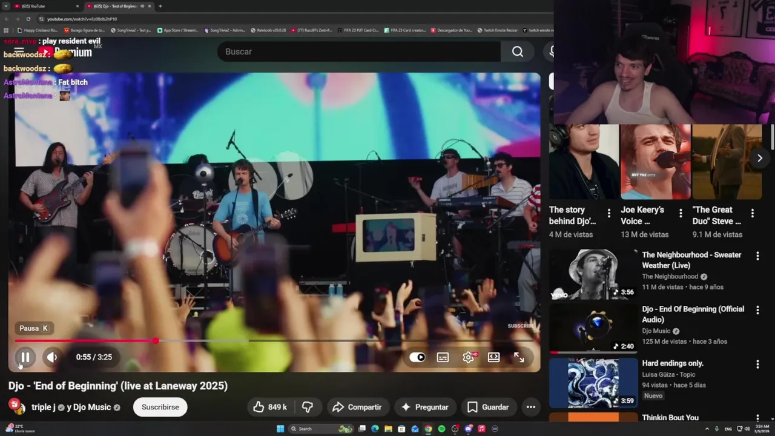The width and height of the screenshot is (775, 436).
Task: Open the browser tab search dropdown arrow
Action: [5, 6]
